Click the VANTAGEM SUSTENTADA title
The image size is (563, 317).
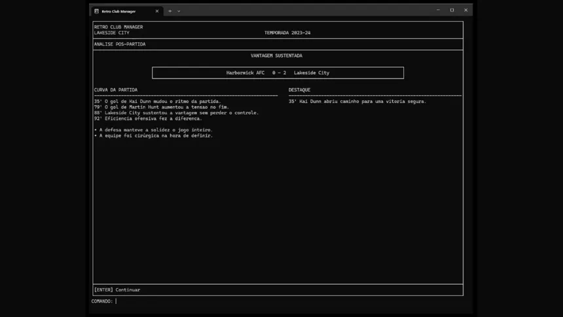tap(276, 56)
